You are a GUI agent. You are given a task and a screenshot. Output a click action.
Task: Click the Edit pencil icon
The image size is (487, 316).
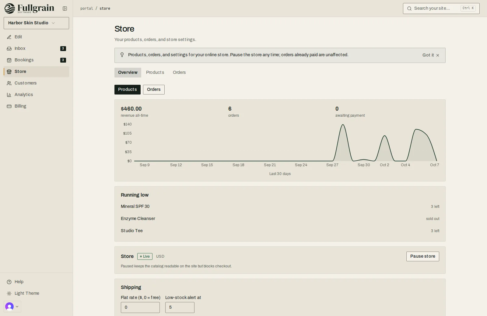(9, 37)
